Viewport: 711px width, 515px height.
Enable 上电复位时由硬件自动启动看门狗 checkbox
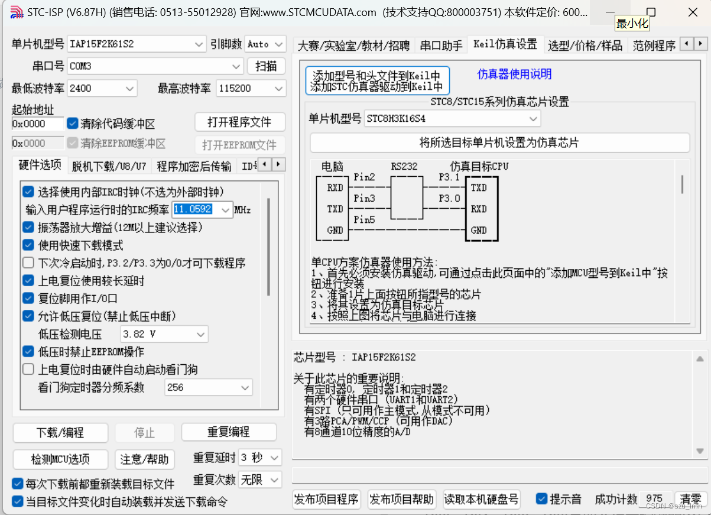28,370
